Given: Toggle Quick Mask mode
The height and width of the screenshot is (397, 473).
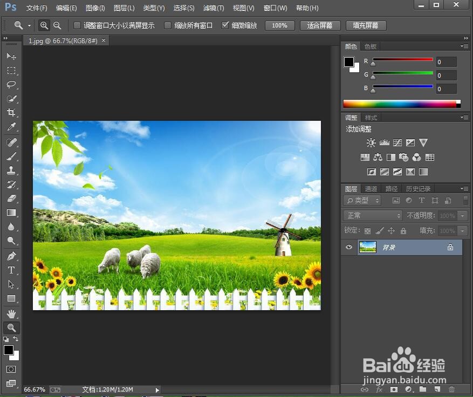Looking at the screenshot, I should click(11, 369).
